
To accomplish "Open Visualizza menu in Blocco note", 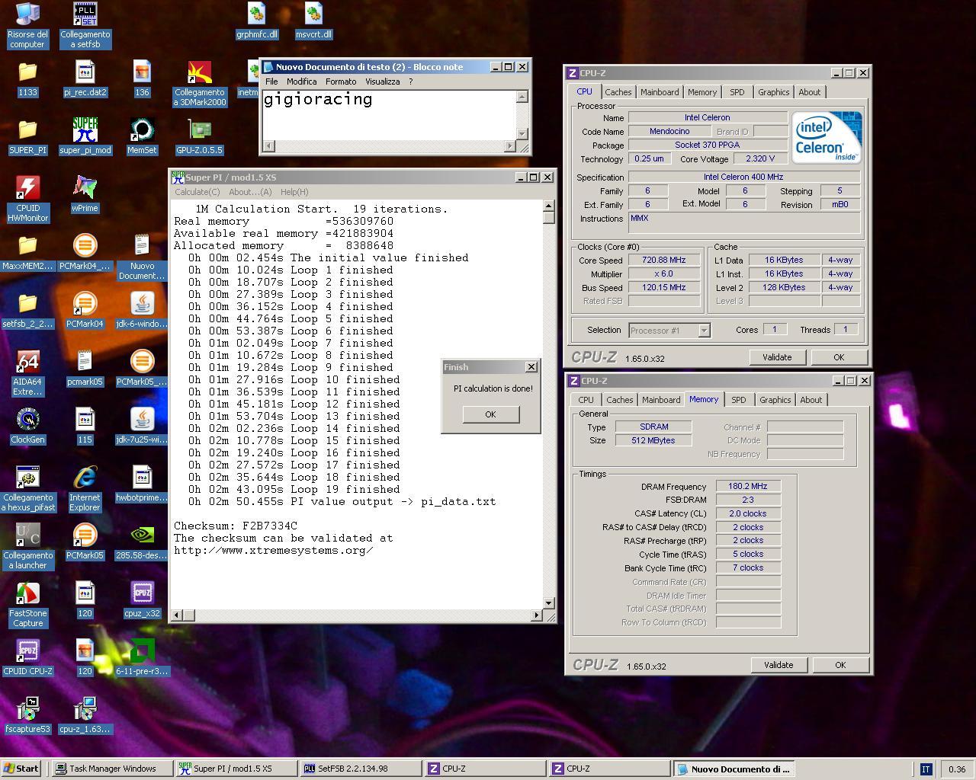I will click(x=382, y=82).
